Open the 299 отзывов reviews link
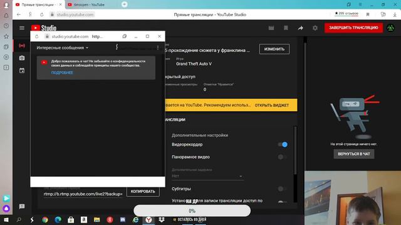 (x=346, y=13)
